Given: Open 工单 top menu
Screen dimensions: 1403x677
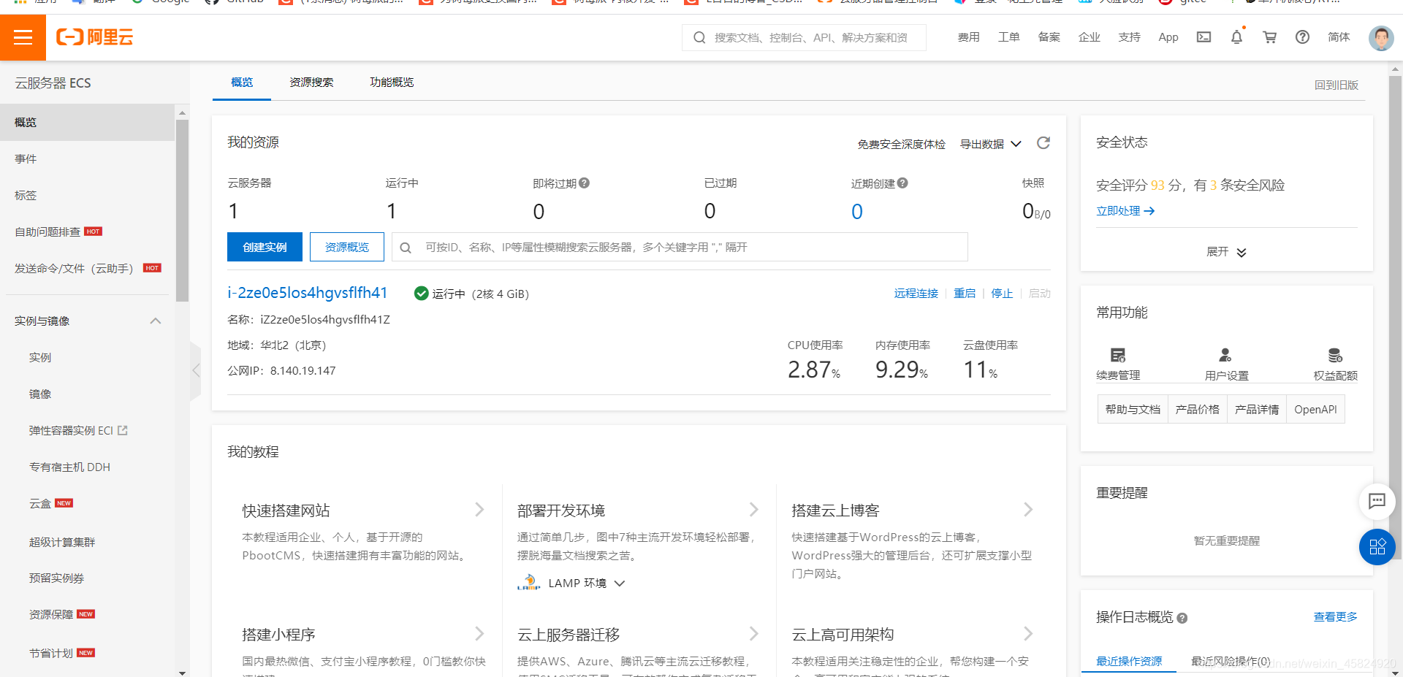Looking at the screenshot, I should [x=1009, y=37].
